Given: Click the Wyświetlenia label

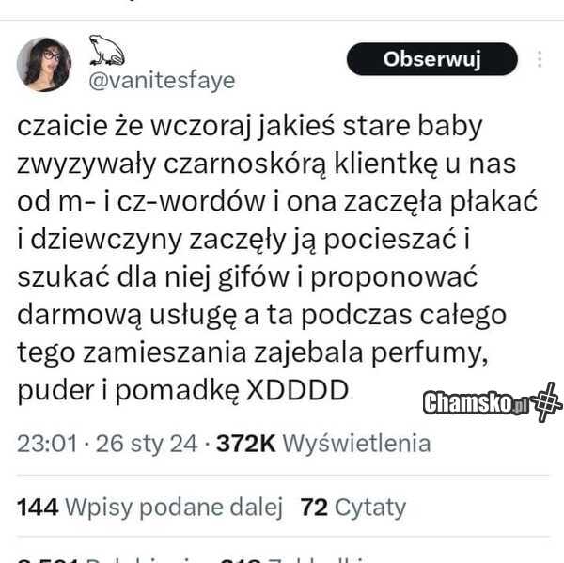Looking at the screenshot, I should (356, 444).
